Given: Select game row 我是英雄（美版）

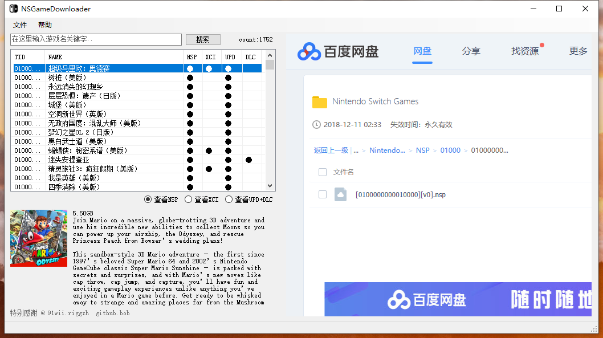Looking at the screenshot, I should pyautogui.click(x=137, y=178).
